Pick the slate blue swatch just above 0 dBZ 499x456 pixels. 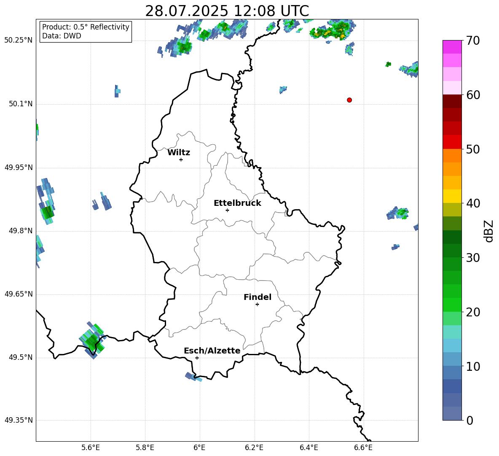[x=452, y=413]
